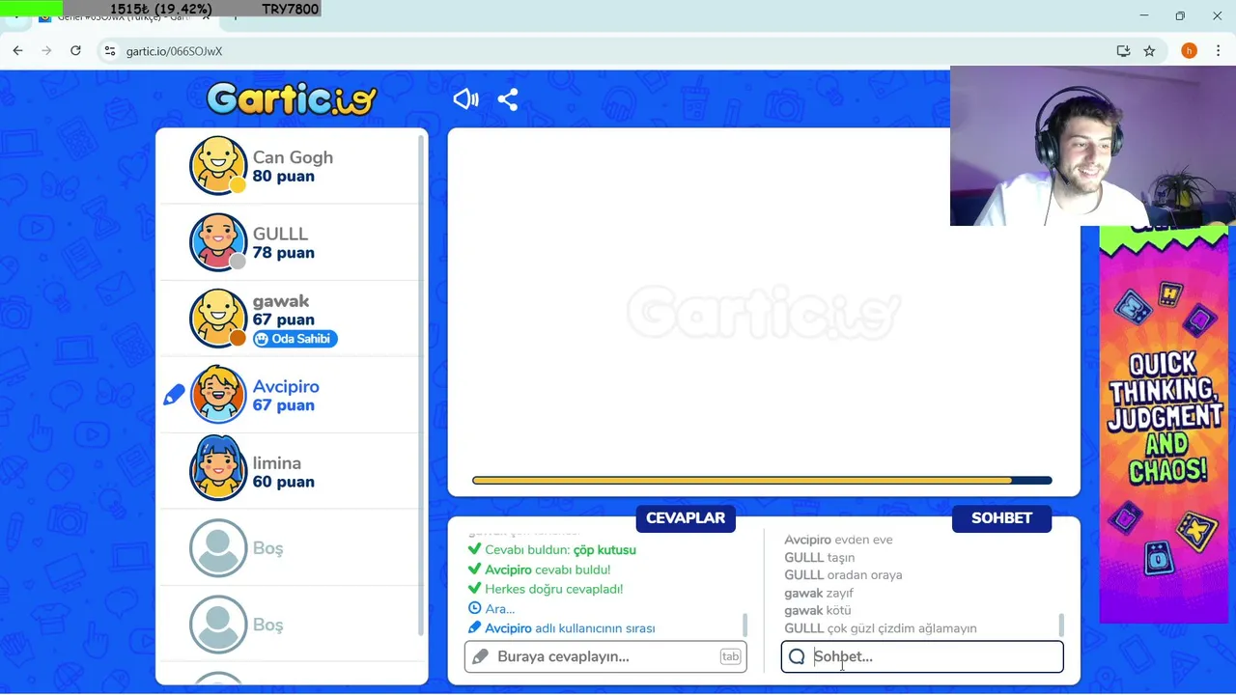
Task: Click the Oda Sahibi room owner badge
Action: click(295, 339)
